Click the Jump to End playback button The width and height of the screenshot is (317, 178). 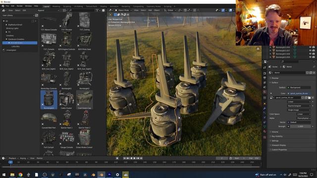pos(141,158)
